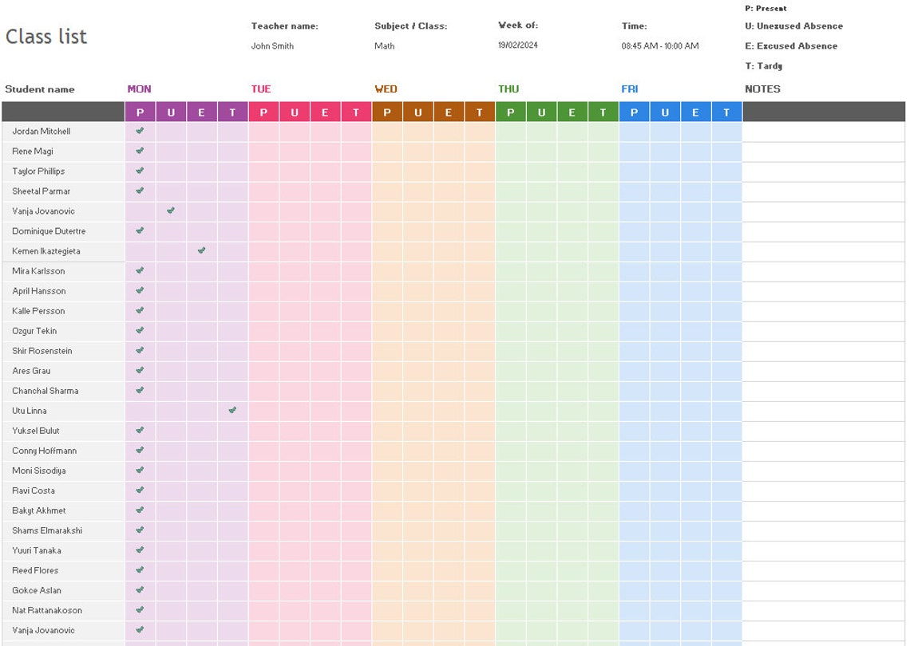Click the Class list title
Image resolution: width=910 pixels, height=646 pixels.
click(45, 36)
